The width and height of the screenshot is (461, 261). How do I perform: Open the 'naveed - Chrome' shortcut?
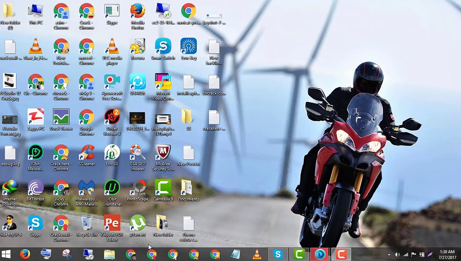tap(87, 51)
